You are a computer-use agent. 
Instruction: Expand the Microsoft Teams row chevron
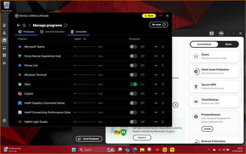(163, 47)
